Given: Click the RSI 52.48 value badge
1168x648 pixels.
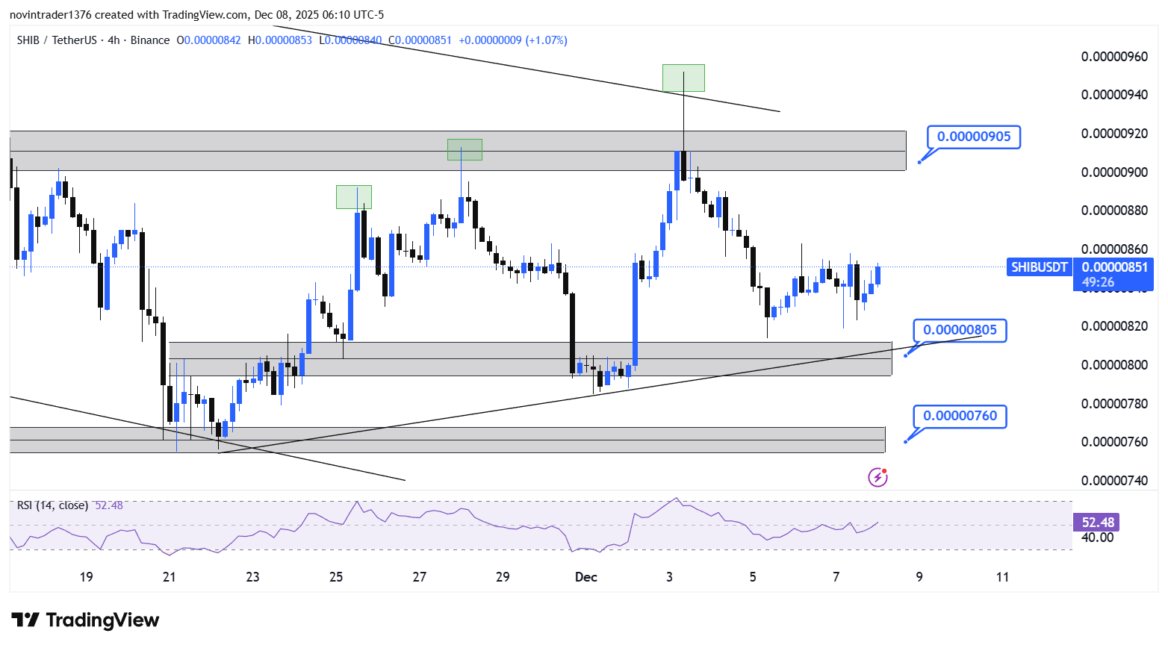Looking at the screenshot, I should (x=1098, y=523).
